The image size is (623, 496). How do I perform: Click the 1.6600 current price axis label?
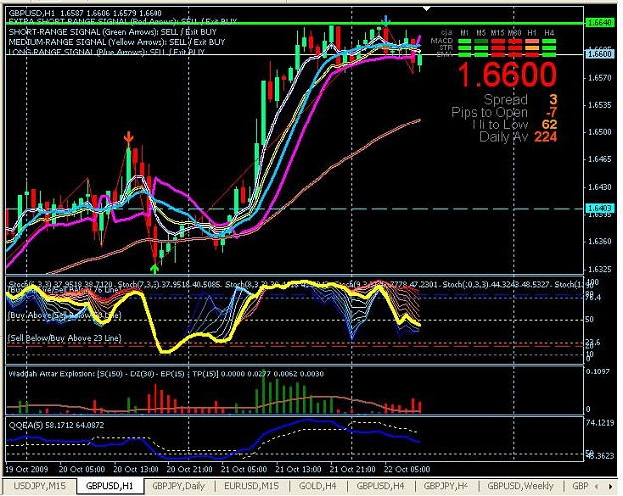click(x=599, y=54)
